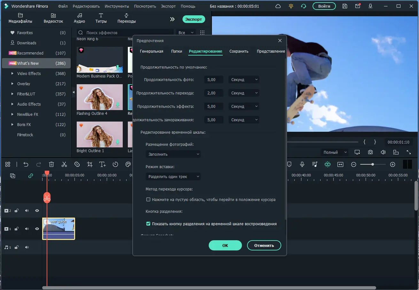Uncheck show split button on timeline checkbox
This screenshot has height=290, width=419.
pyautogui.click(x=148, y=224)
